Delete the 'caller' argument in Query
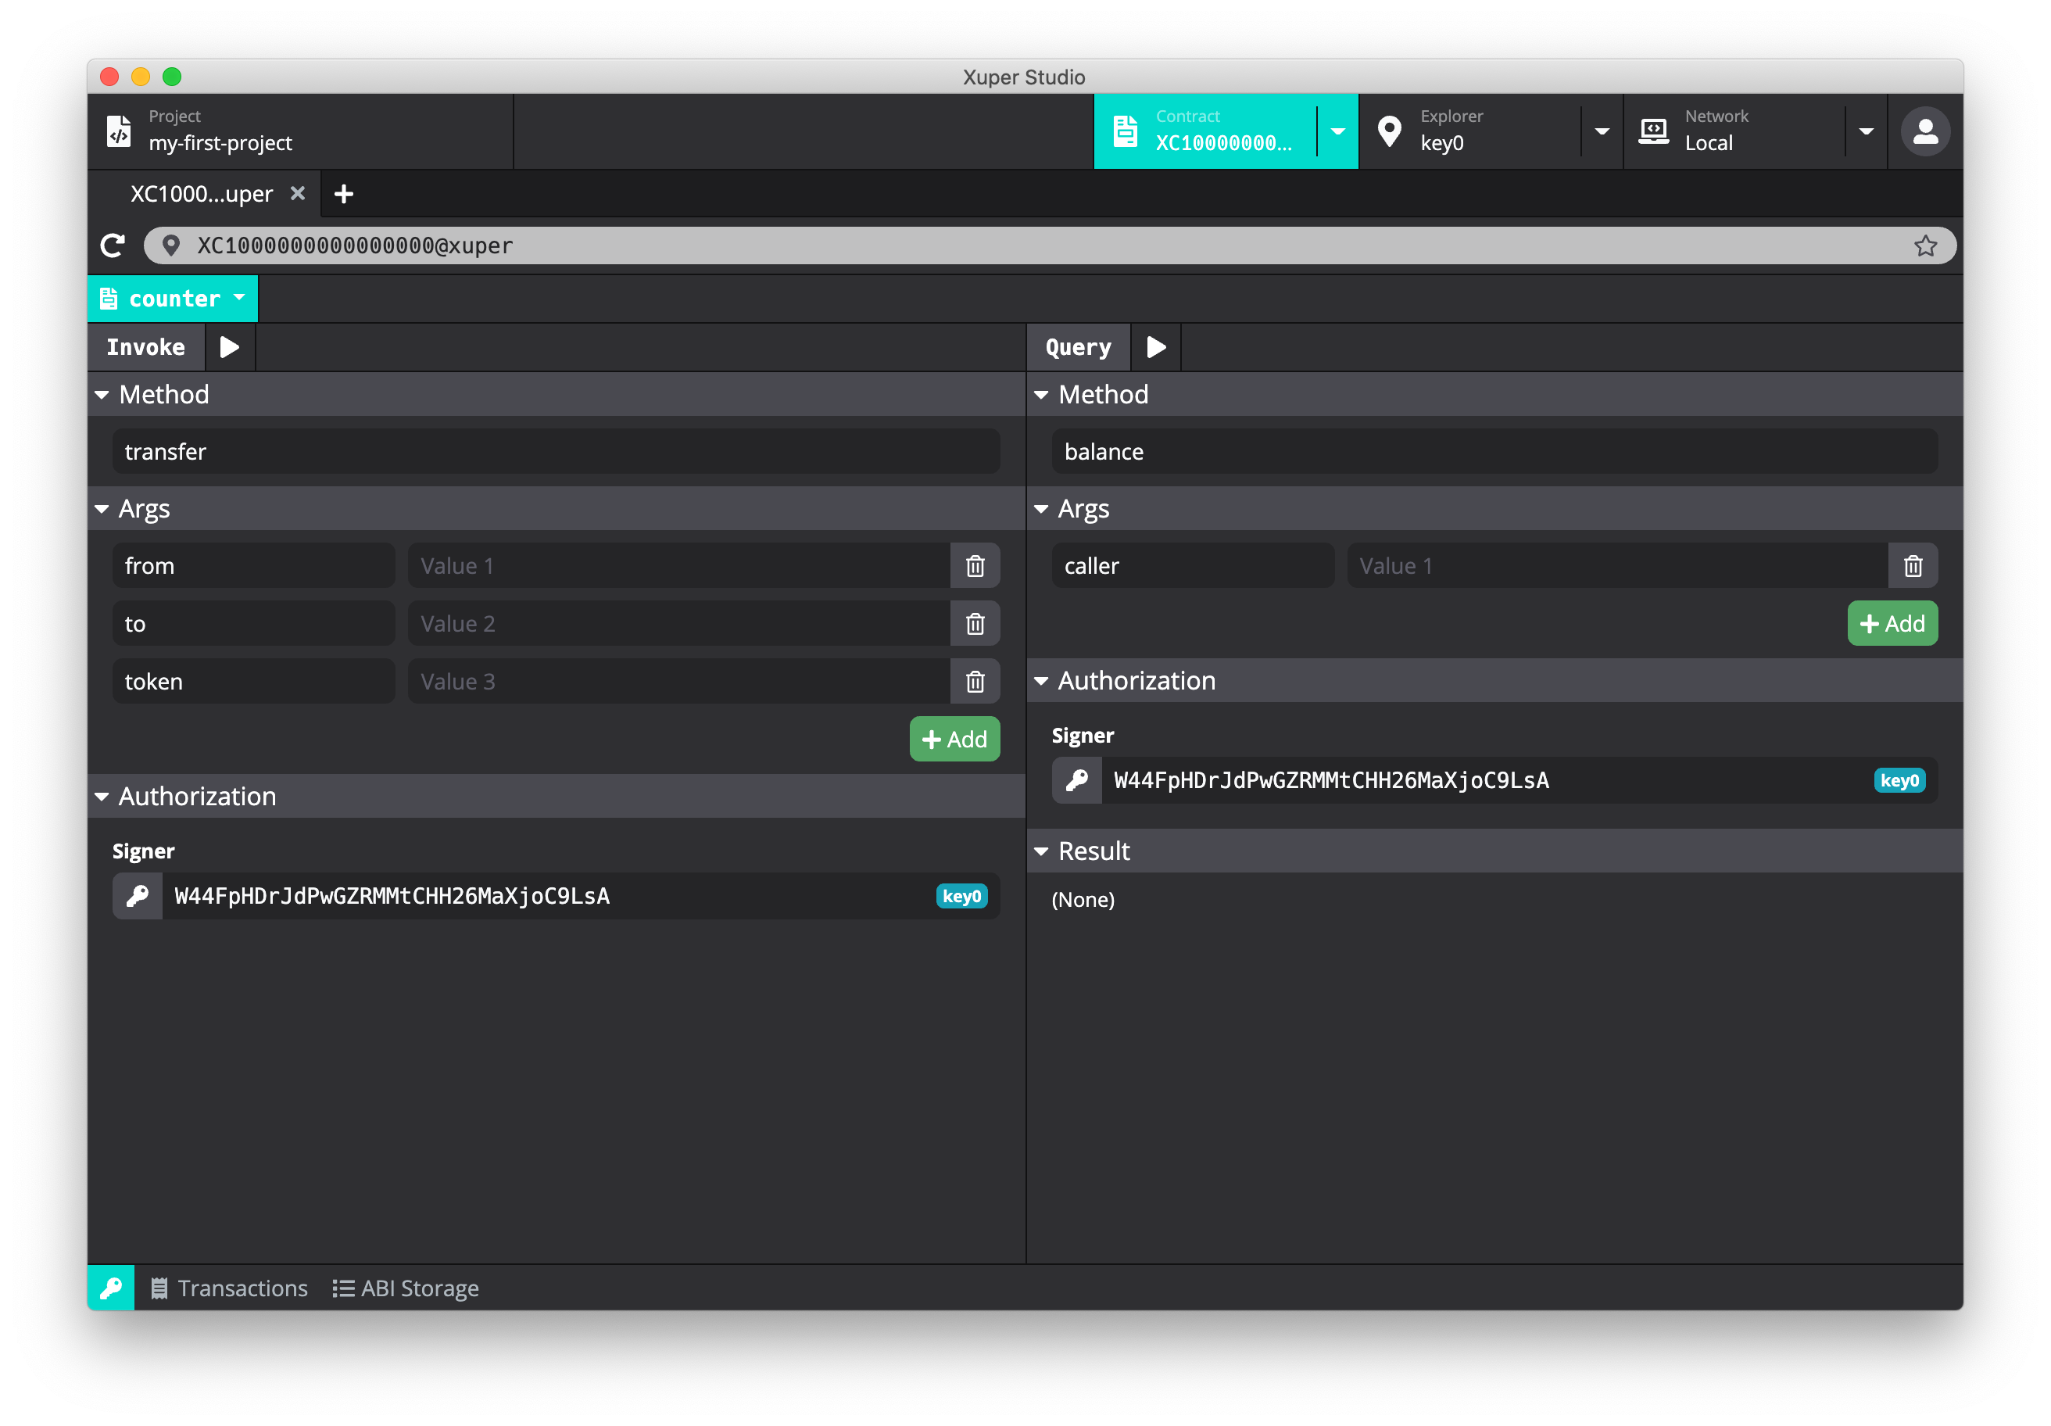This screenshot has width=2051, height=1426. 1913,567
